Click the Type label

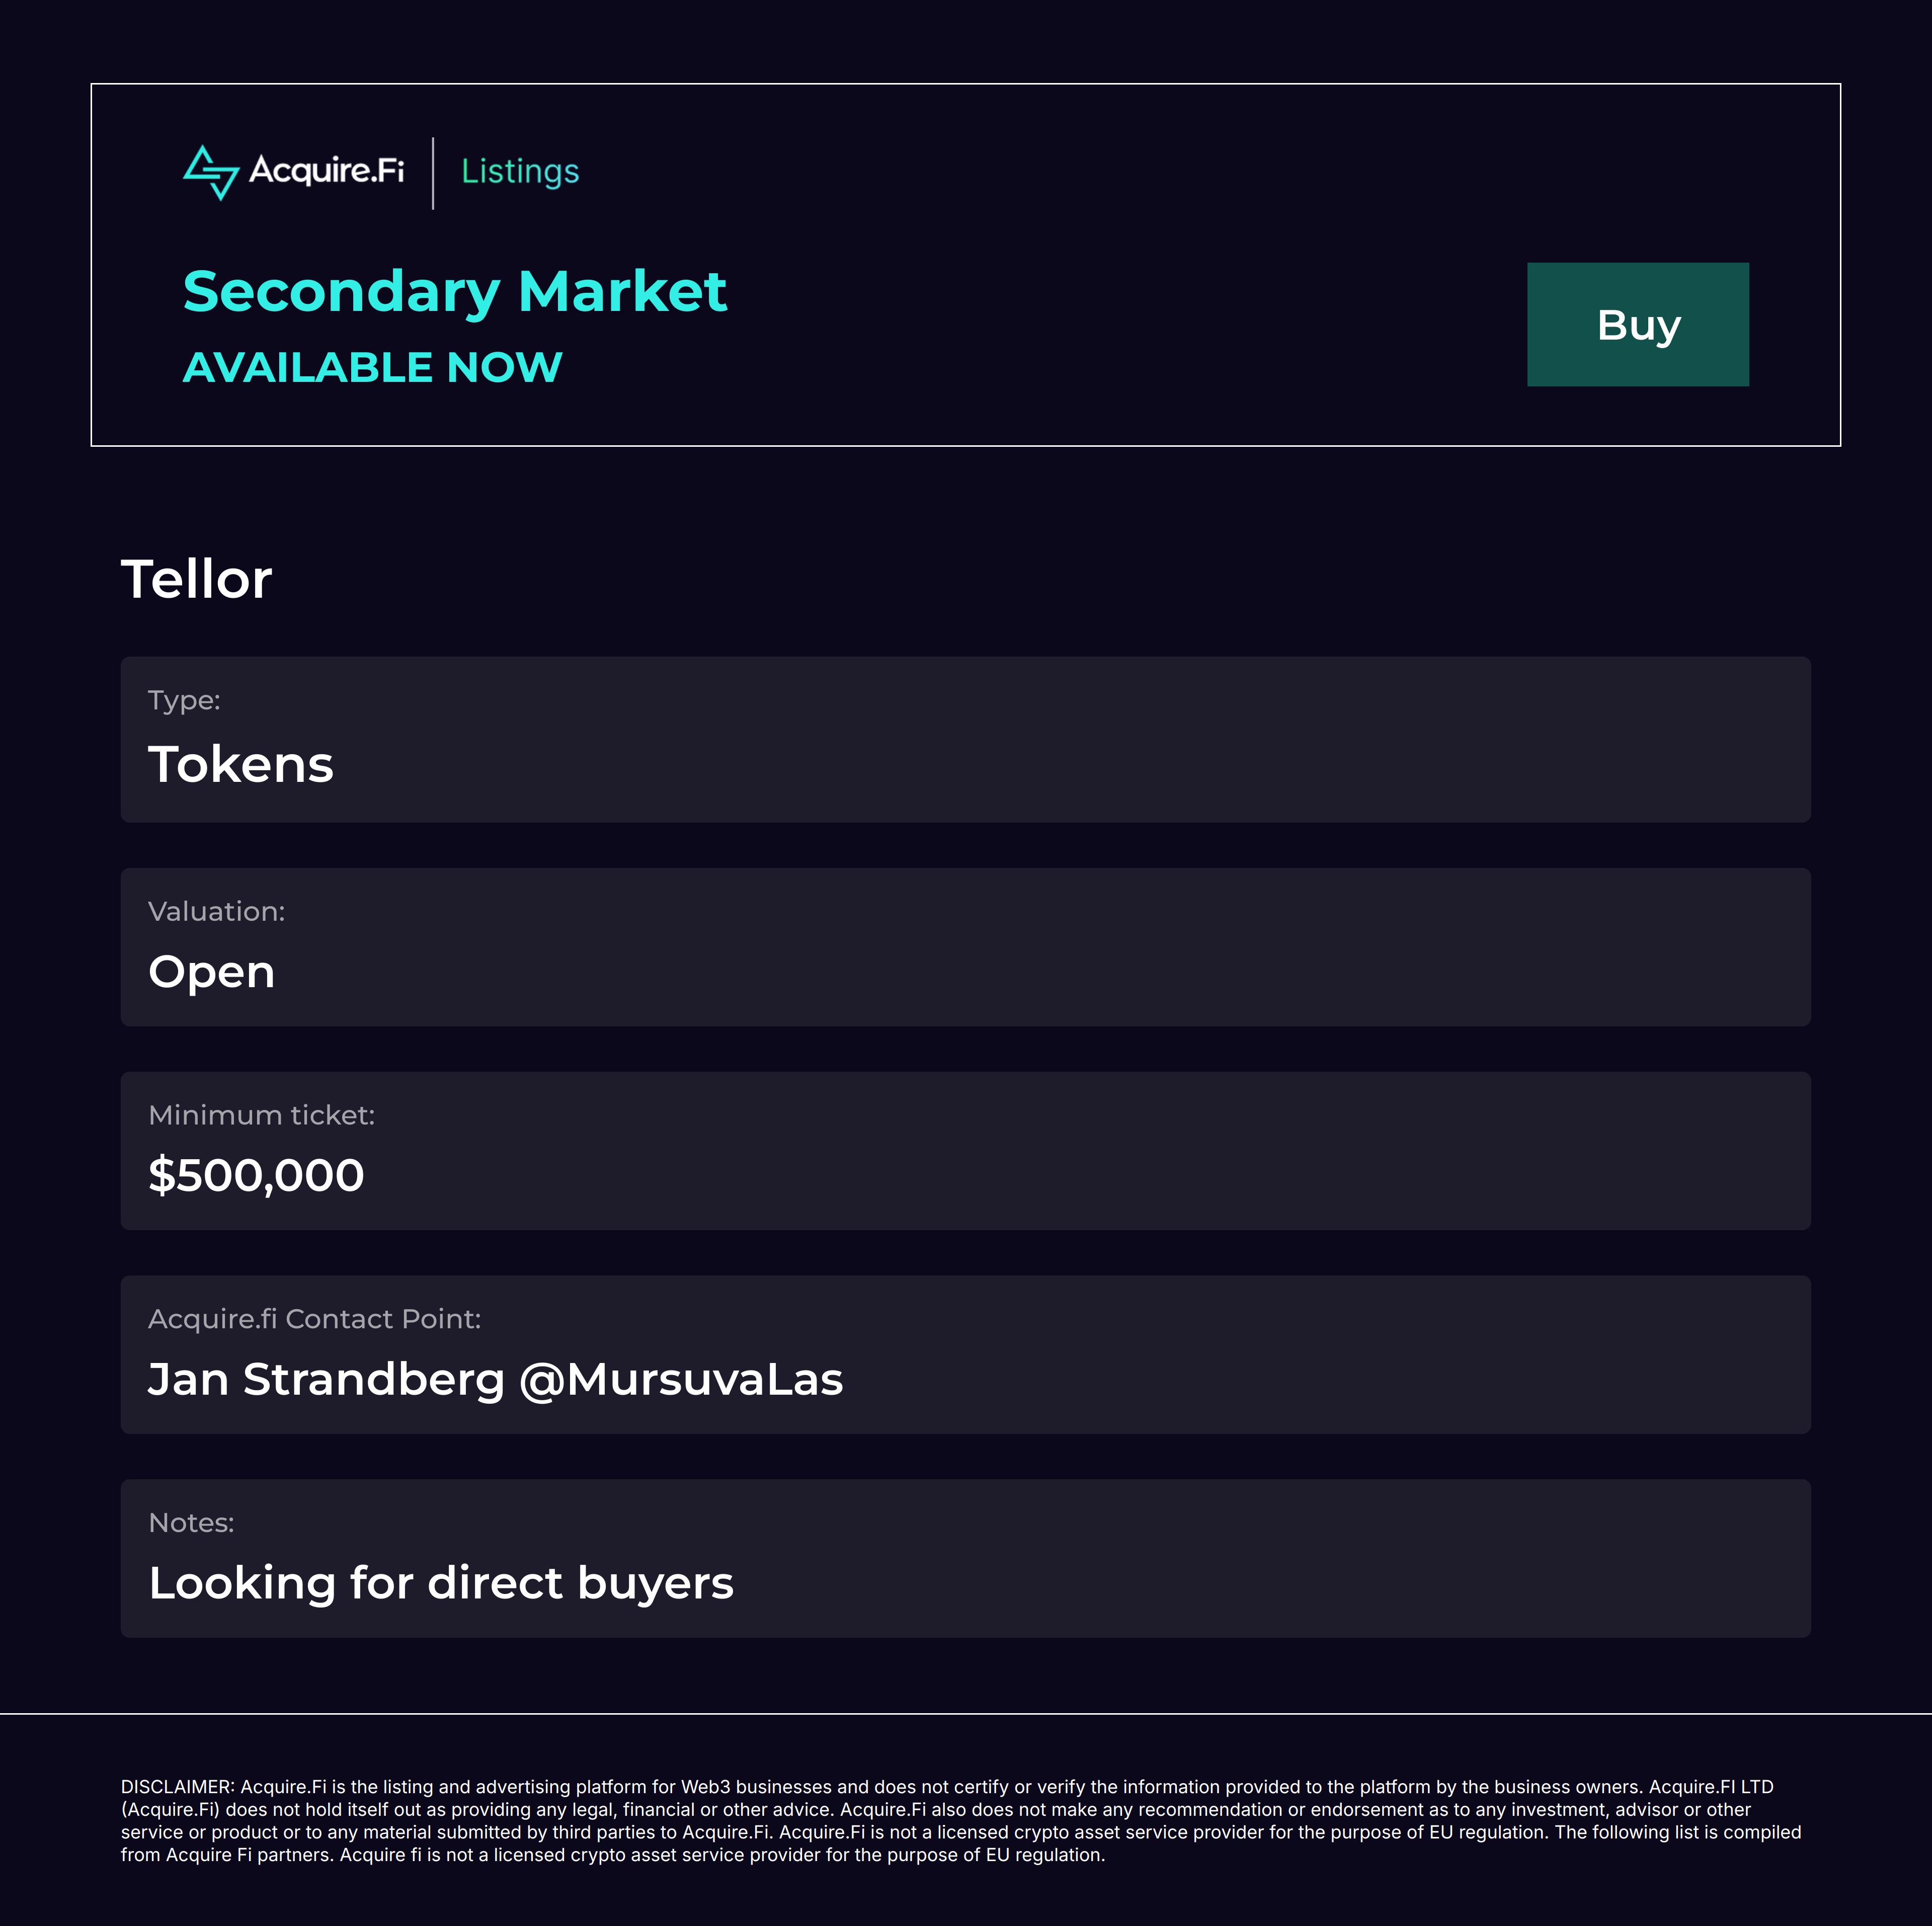coord(184,700)
